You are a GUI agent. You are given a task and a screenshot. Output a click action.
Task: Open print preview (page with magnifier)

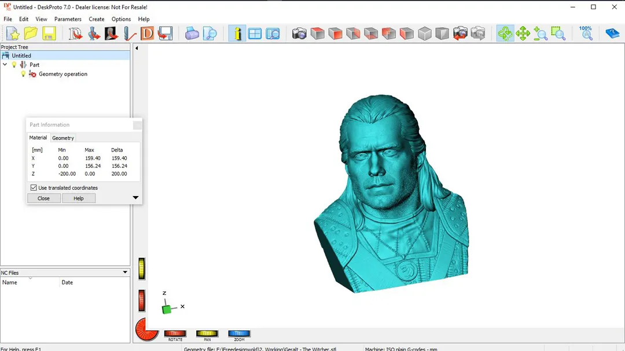pos(210,34)
